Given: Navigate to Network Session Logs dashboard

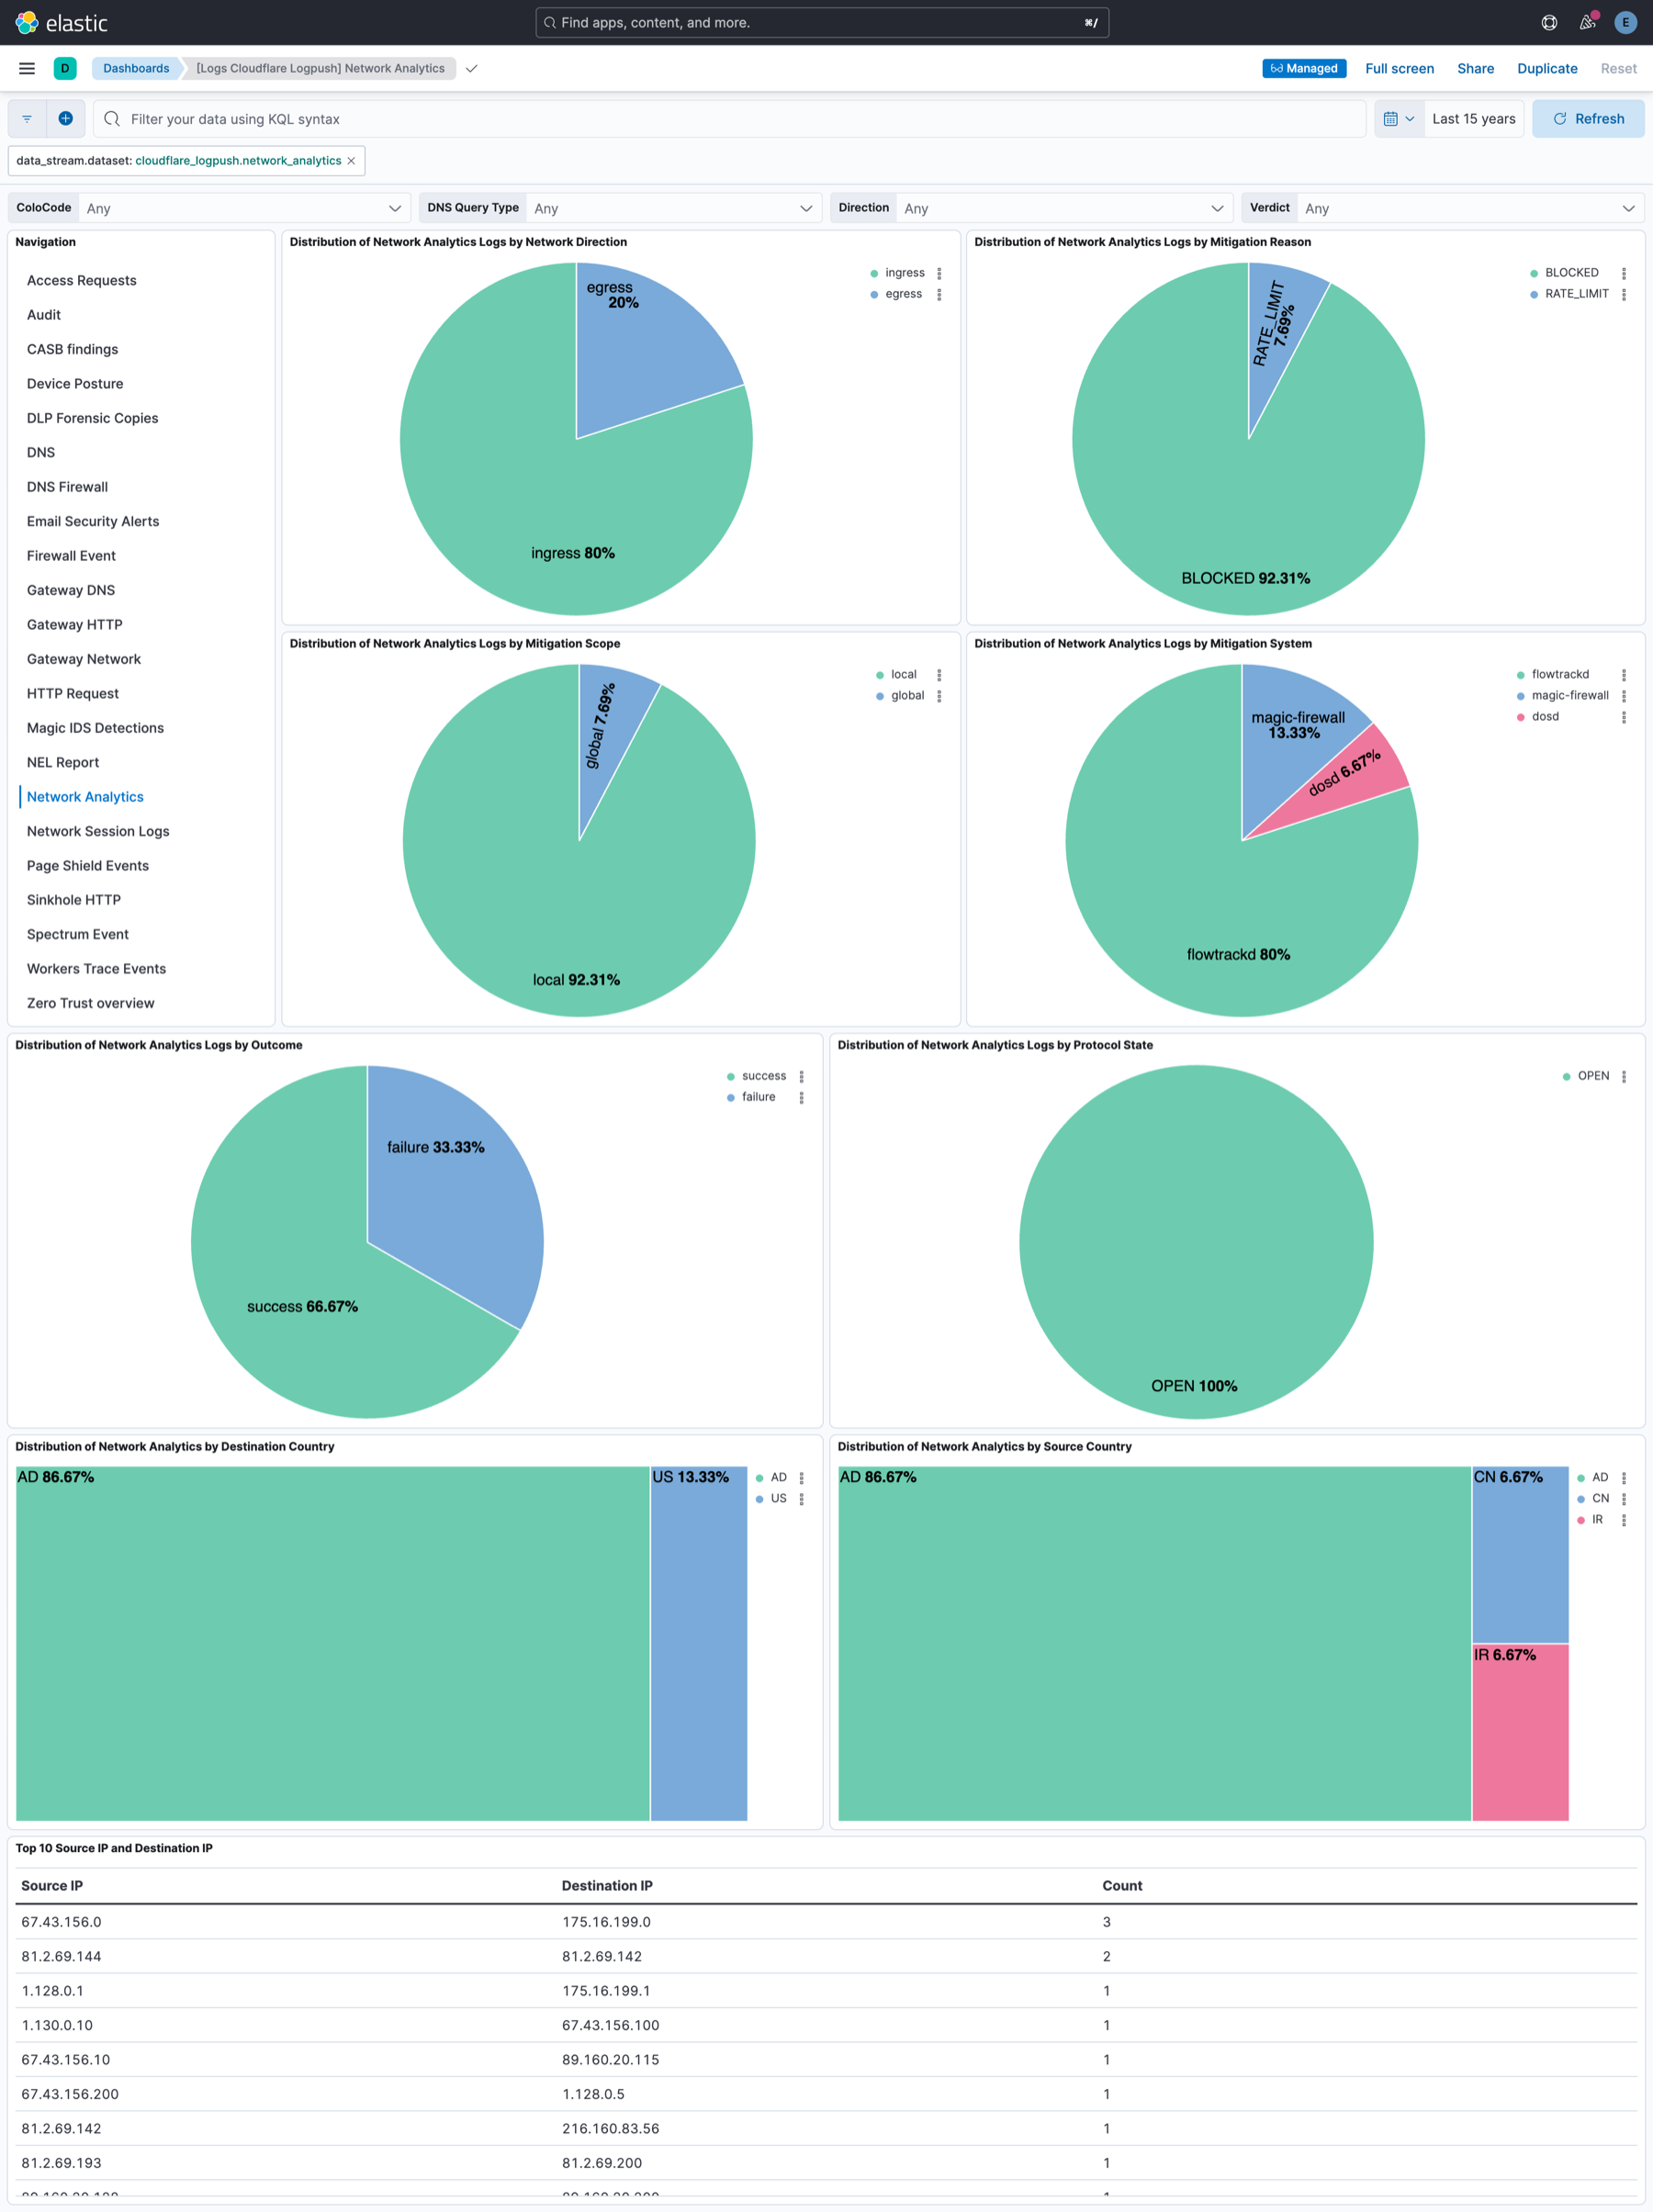Looking at the screenshot, I should (98, 831).
